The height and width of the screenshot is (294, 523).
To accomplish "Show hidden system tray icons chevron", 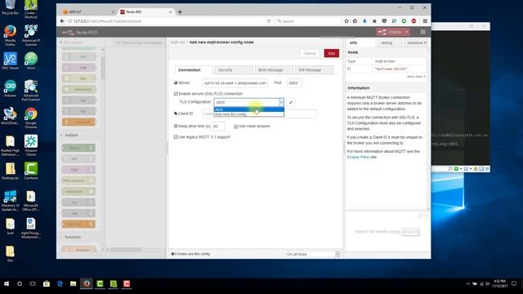I will point(468,284).
